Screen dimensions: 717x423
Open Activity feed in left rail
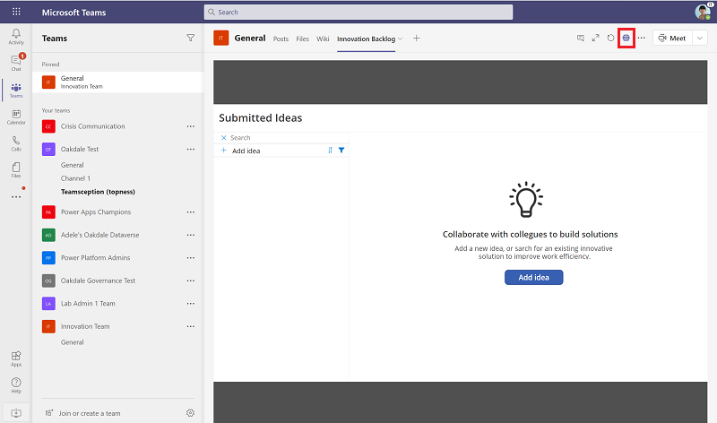(x=16, y=37)
